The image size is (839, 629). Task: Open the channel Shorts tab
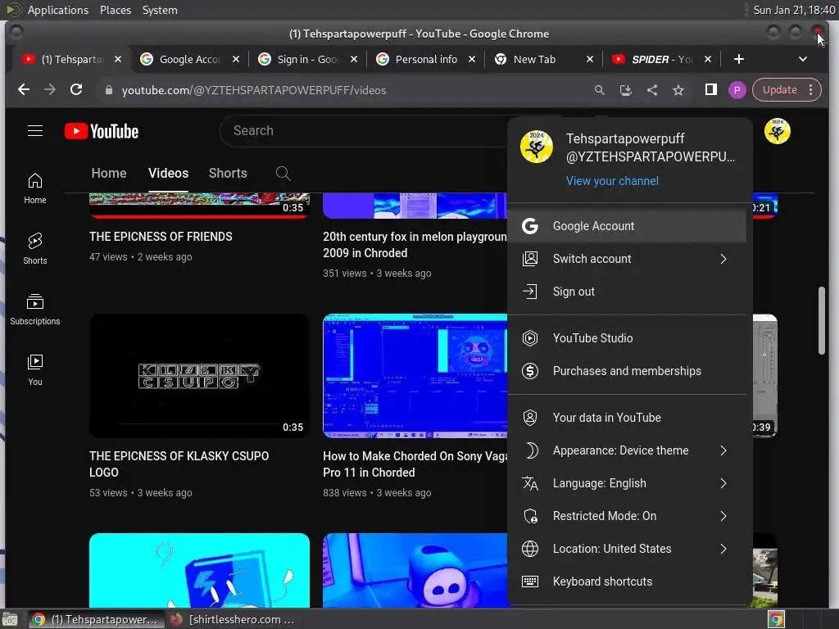[x=228, y=174]
